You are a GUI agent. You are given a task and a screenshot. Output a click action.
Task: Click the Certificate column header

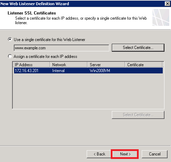pyautogui.click(x=143, y=64)
